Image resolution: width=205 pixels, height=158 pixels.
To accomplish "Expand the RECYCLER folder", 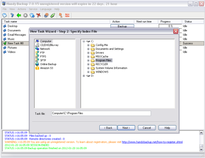I will [x=88, y=64].
